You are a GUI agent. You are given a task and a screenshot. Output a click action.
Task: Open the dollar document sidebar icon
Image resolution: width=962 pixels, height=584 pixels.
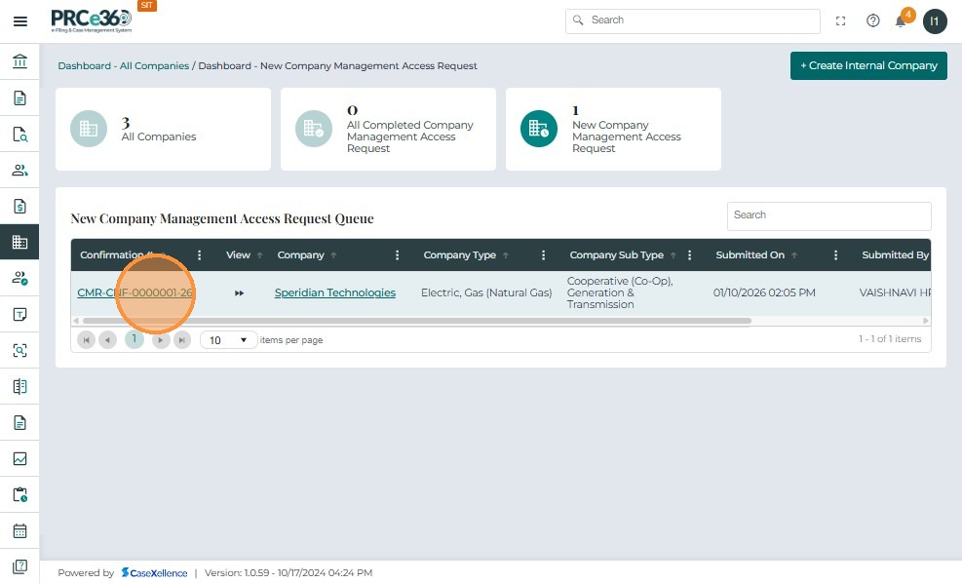19,206
